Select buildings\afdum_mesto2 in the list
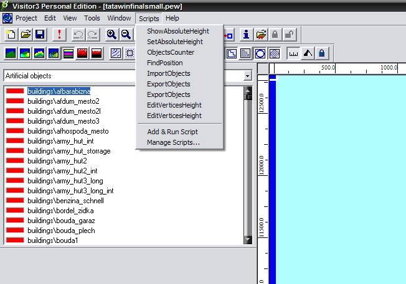The image size is (406, 284). (64, 101)
